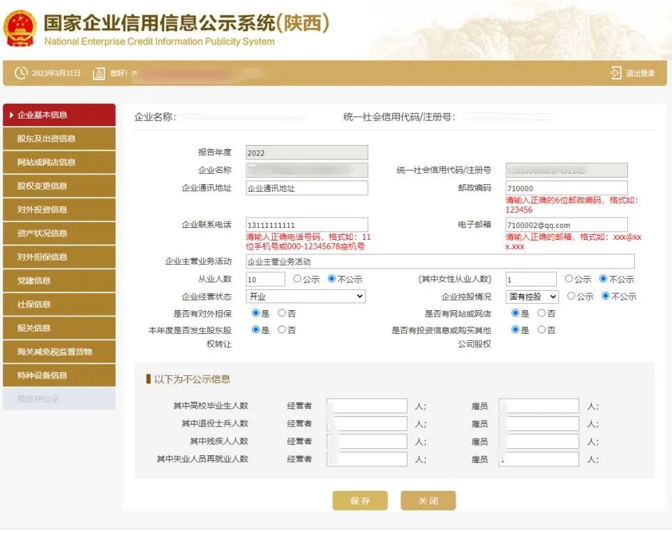The image size is (672, 534).
Task: Click the user profile icon in header
Action: 99,73
